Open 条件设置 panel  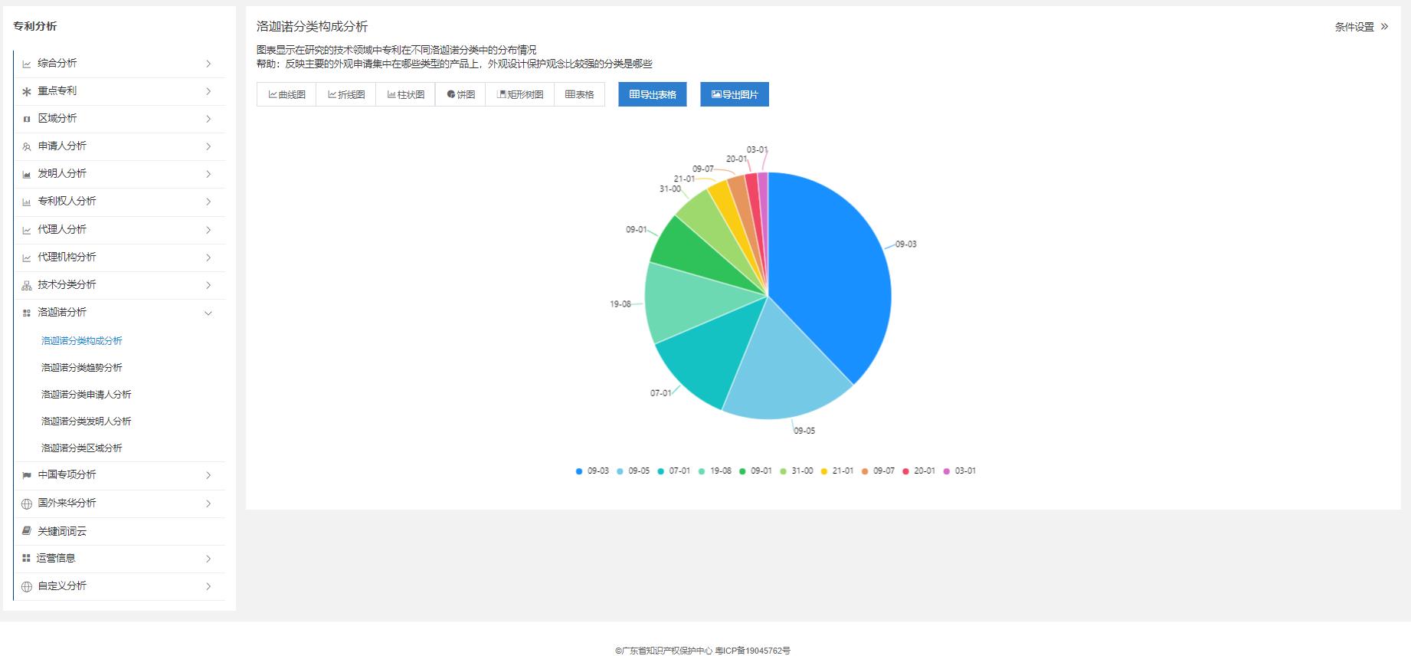[x=1361, y=27]
